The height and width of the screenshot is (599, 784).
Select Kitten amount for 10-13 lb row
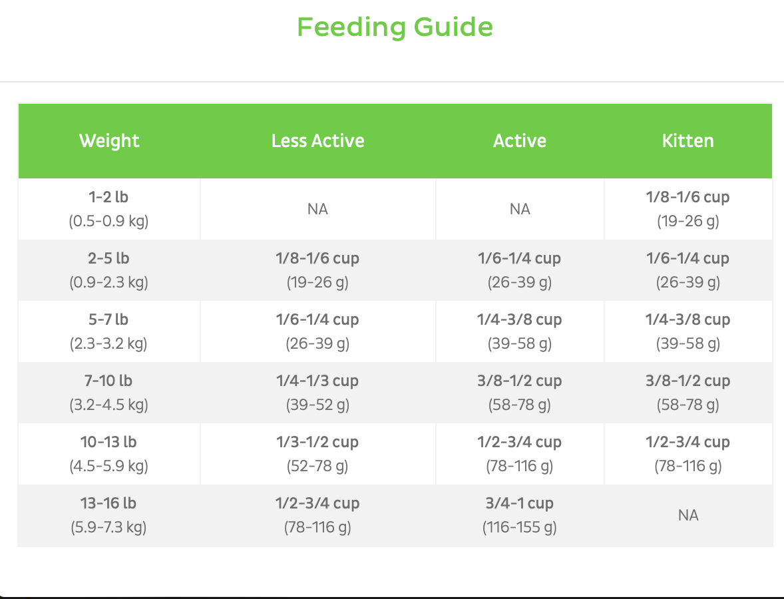point(687,454)
